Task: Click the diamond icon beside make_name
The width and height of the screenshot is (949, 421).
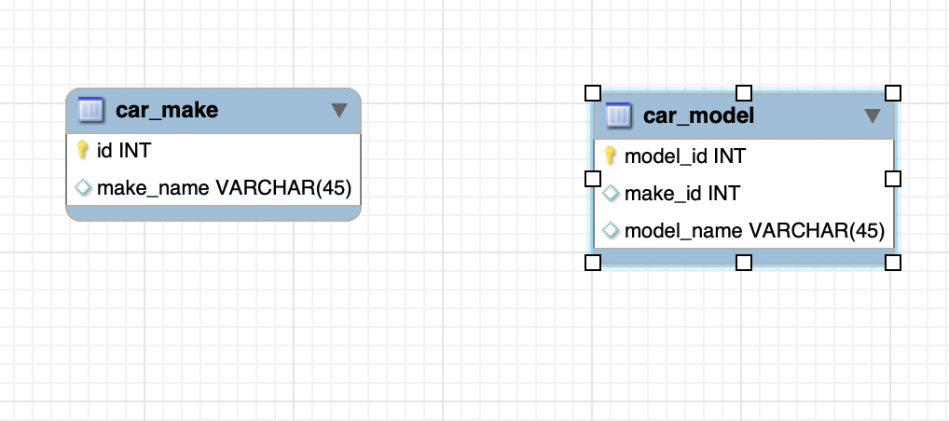Action: click(x=82, y=188)
